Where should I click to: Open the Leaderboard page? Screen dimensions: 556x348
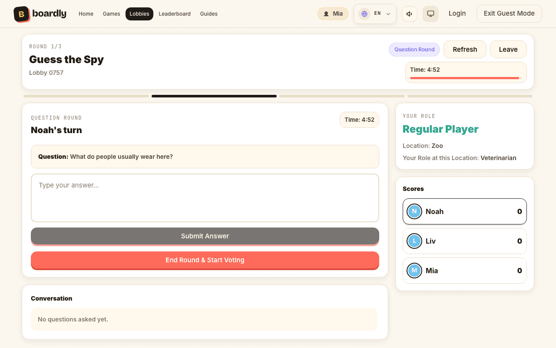(x=175, y=14)
